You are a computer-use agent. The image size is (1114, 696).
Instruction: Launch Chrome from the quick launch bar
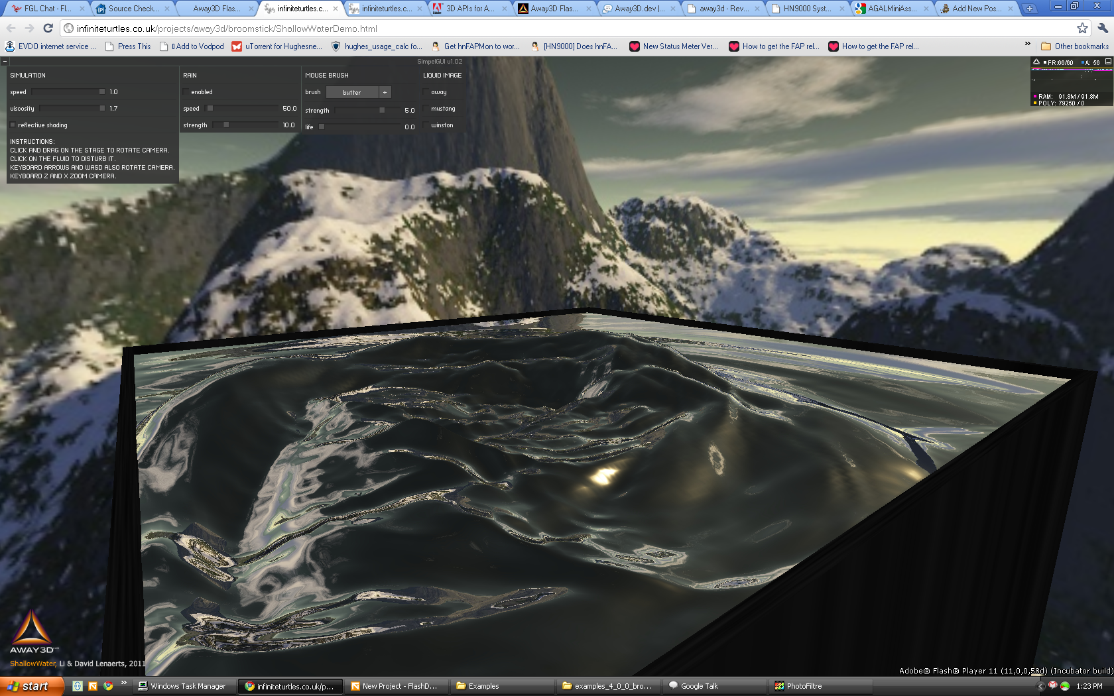108,686
